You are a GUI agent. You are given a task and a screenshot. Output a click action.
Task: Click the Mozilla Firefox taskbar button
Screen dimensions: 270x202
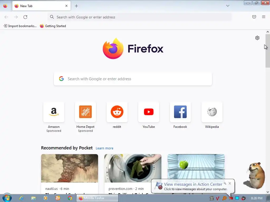97,198
